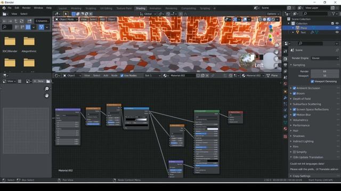Go back in the file browser
Viewport: 341px width, 191px height.
click(5, 21)
